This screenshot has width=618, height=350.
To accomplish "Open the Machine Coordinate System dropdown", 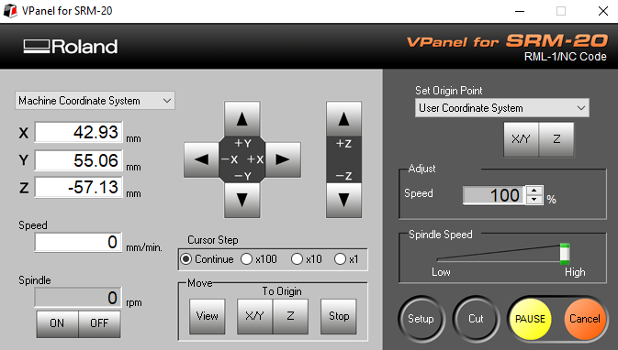I will coord(95,101).
